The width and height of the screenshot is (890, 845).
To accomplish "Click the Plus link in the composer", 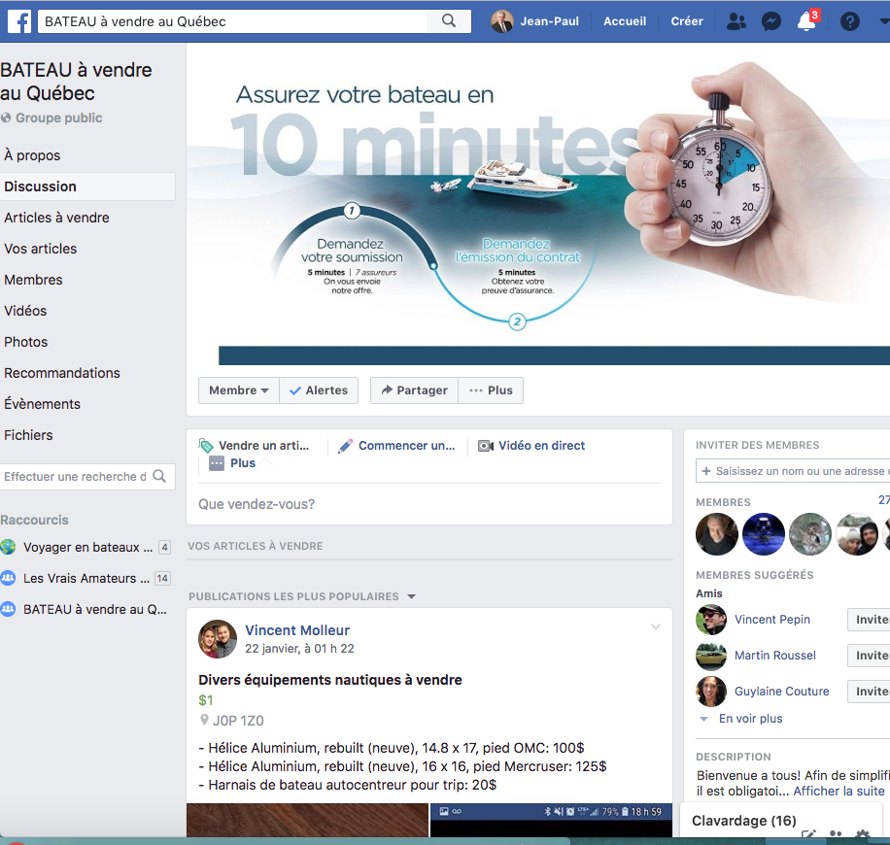I will point(243,463).
